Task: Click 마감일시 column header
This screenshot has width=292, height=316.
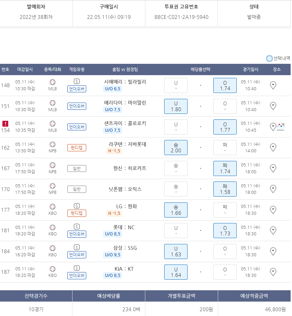Action: (x=25, y=70)
